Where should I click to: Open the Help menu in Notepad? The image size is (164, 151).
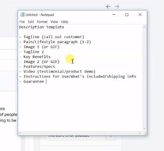(64, 22)
